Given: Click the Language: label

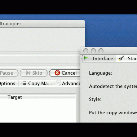Looking at the screenshot, I should [x=101, y=73].
